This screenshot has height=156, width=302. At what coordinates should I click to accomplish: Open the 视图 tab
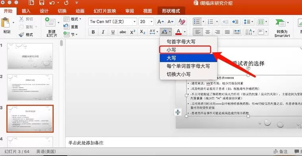coord(147,11)
